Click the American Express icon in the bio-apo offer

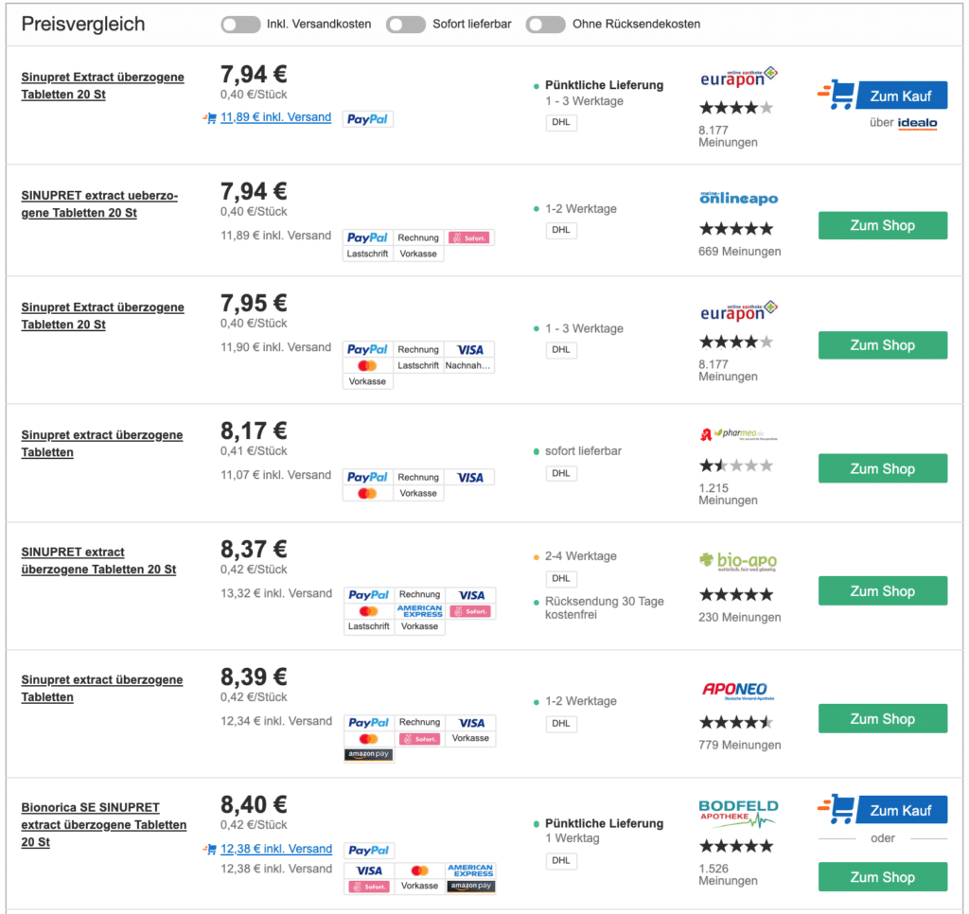(420, 610)
